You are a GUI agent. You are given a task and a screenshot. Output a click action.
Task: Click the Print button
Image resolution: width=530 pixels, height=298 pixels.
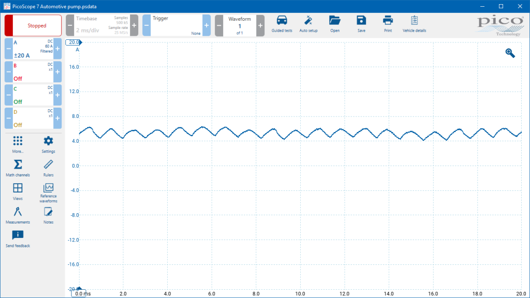click(x=388, y=24)
